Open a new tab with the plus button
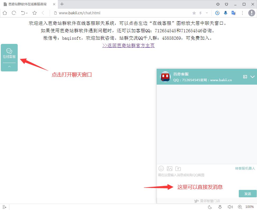Image resolution: width=257 pixels, height=210 pixels. coord(62,4)
